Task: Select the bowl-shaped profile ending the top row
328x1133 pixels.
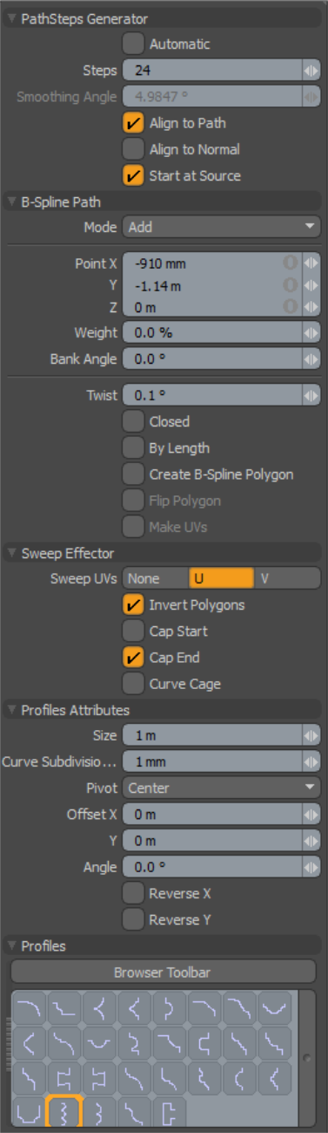Action: coord(272,1008)
